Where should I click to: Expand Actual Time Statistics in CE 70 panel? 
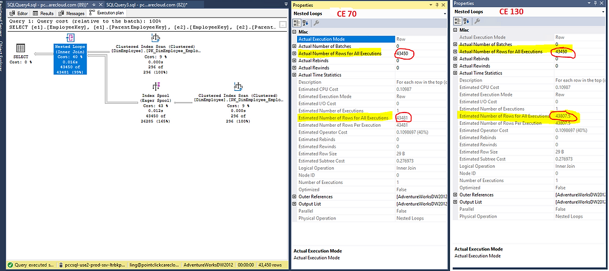[294, 75]
